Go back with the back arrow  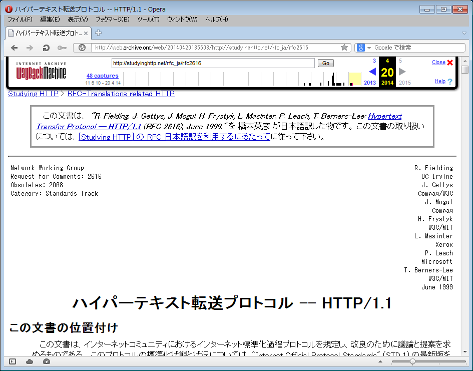(14, 48)
